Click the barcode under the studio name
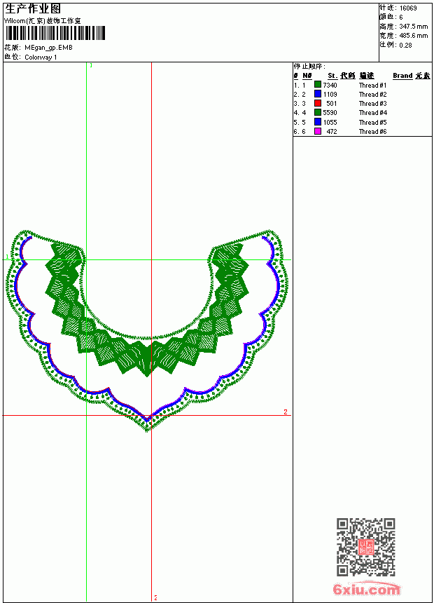Screen dimensions: 434x603 (x=55, y=33)
